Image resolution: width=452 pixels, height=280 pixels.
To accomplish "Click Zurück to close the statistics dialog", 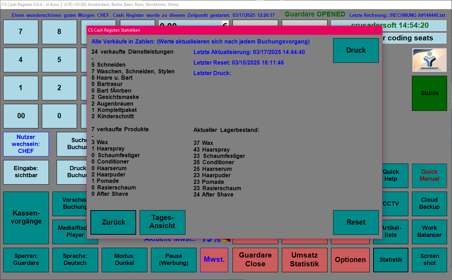I will pyautogui.click(x=113, y=222).
